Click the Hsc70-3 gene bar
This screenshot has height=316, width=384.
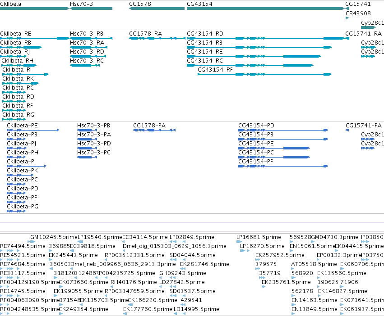pyautogui.click(x=91, y=9)
